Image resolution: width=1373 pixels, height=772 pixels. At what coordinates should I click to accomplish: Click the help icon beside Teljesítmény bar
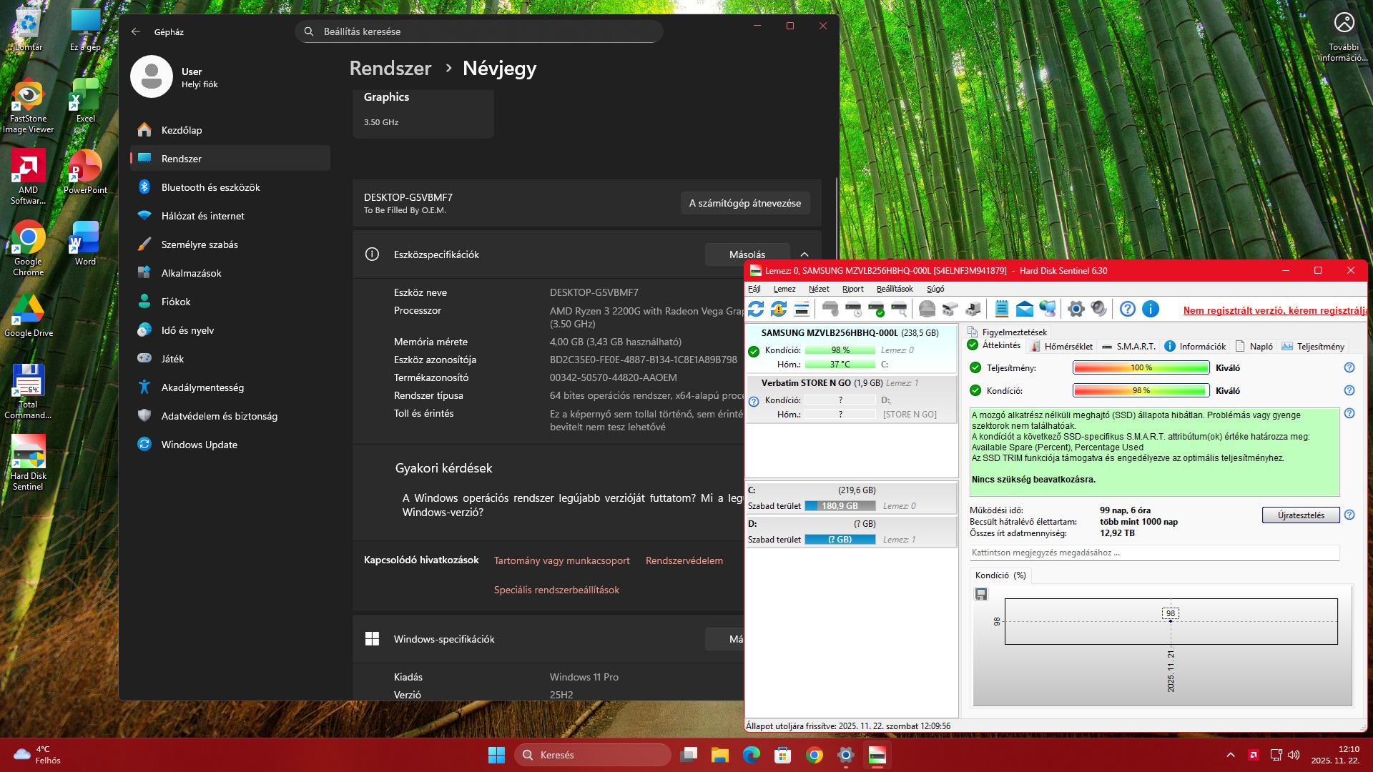click(x=1349, y=367)
